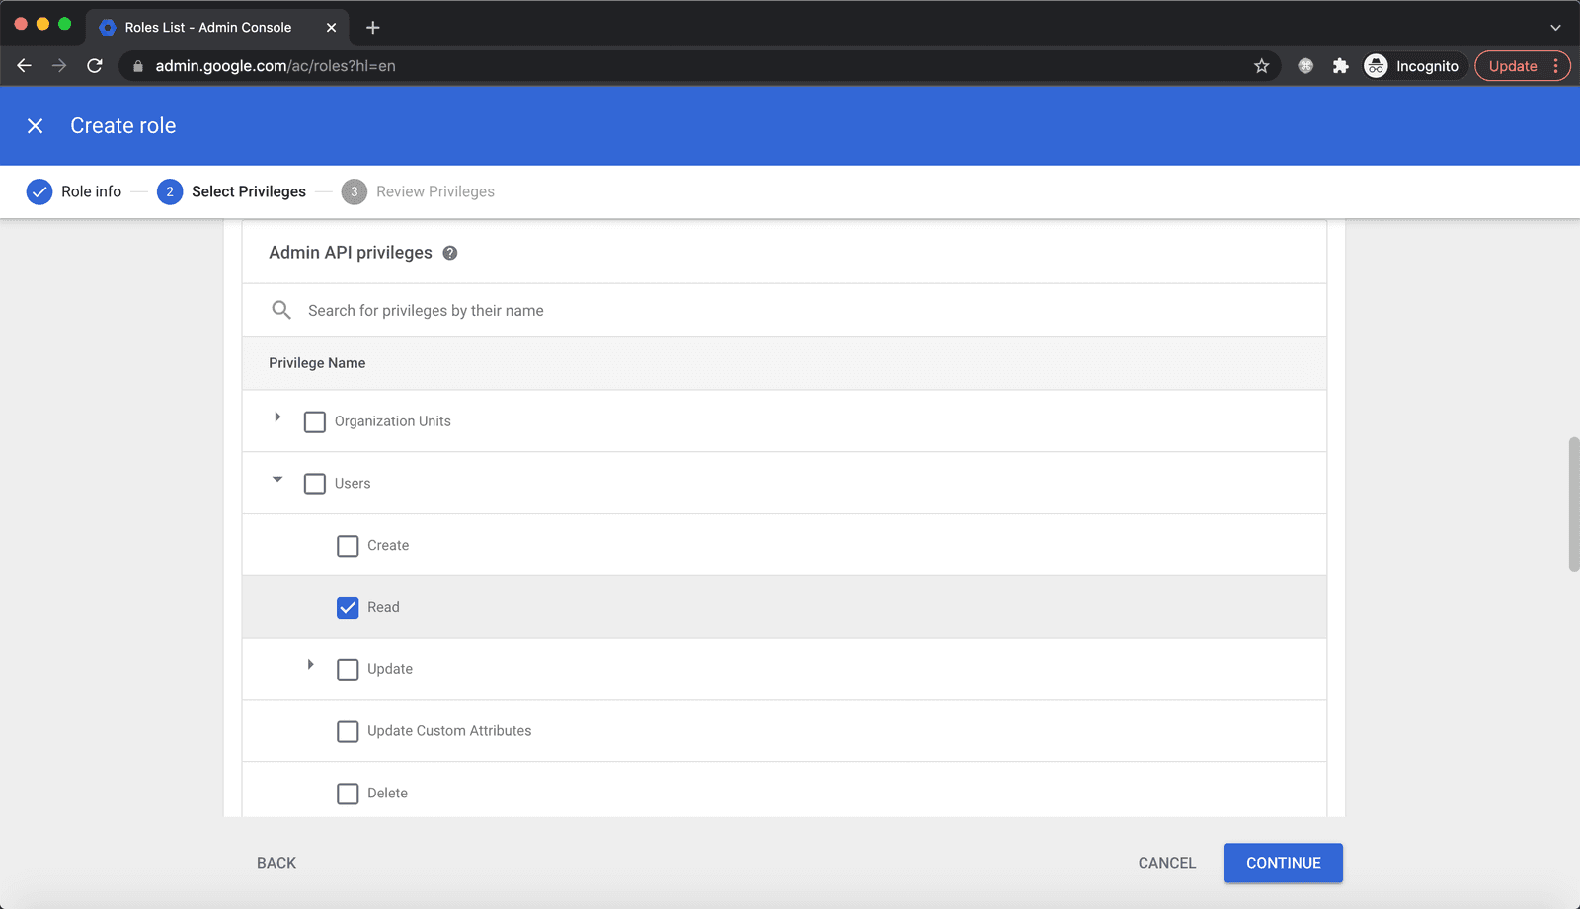Close the Roles List browser tab

click(331, 28)
